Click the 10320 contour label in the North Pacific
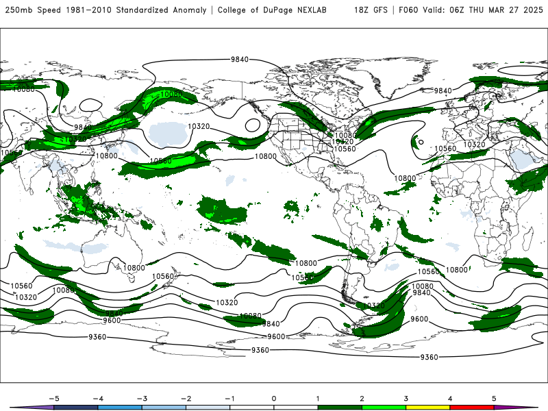The height and width of the screenshot is (411, 548). (x=199, y=126)
